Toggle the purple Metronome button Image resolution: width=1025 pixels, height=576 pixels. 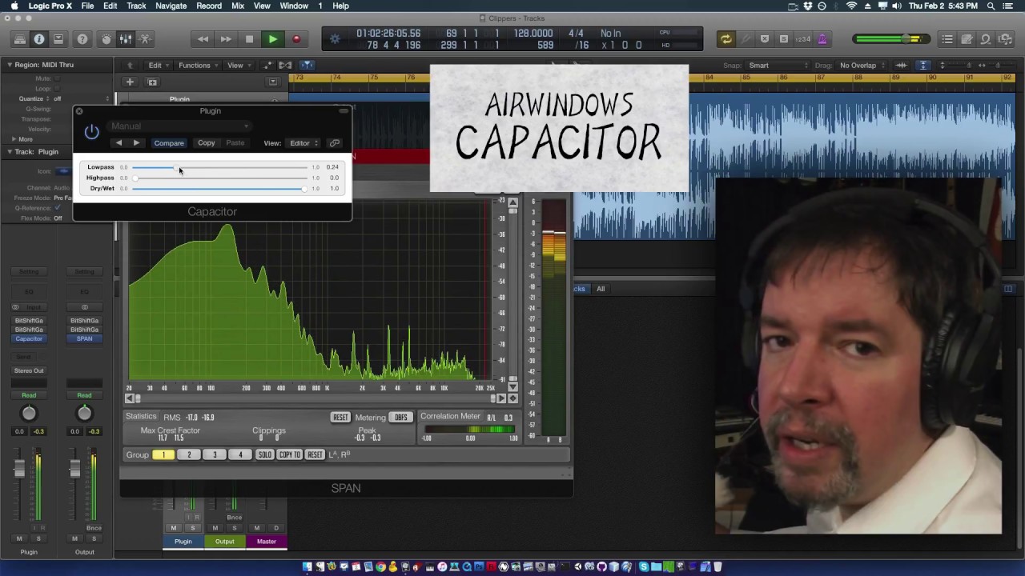click(x=822, y=39)
